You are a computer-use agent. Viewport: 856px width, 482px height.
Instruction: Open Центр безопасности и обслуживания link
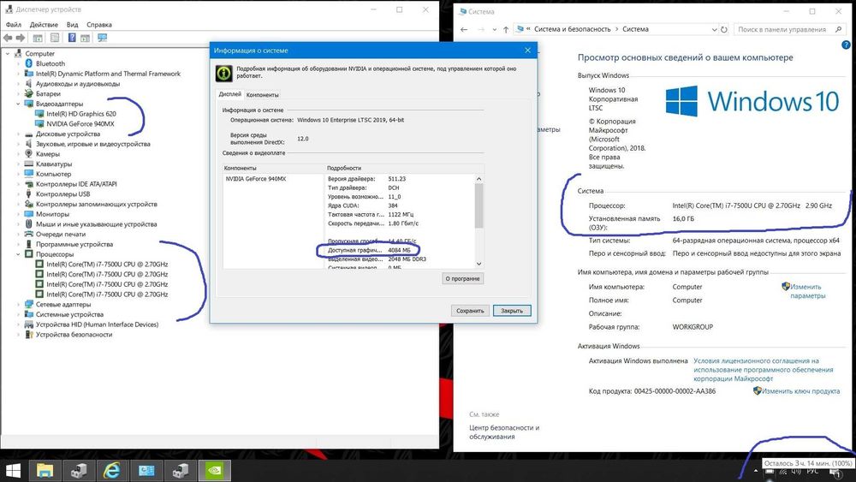click(x=504, y=432)
